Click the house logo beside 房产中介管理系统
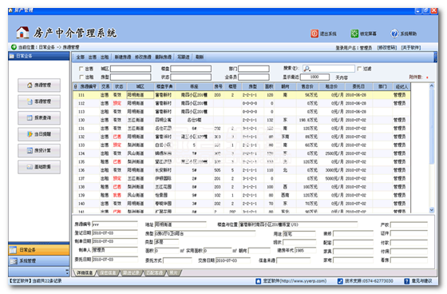The image size is (447, 294). point(22,32)
